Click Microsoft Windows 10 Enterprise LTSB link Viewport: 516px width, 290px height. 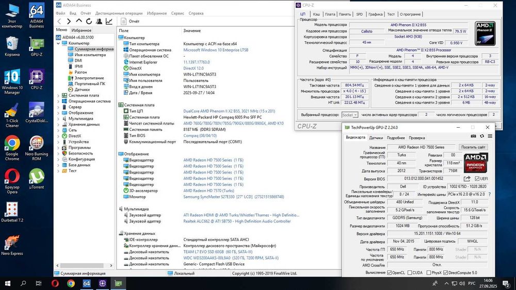(216, 50)
